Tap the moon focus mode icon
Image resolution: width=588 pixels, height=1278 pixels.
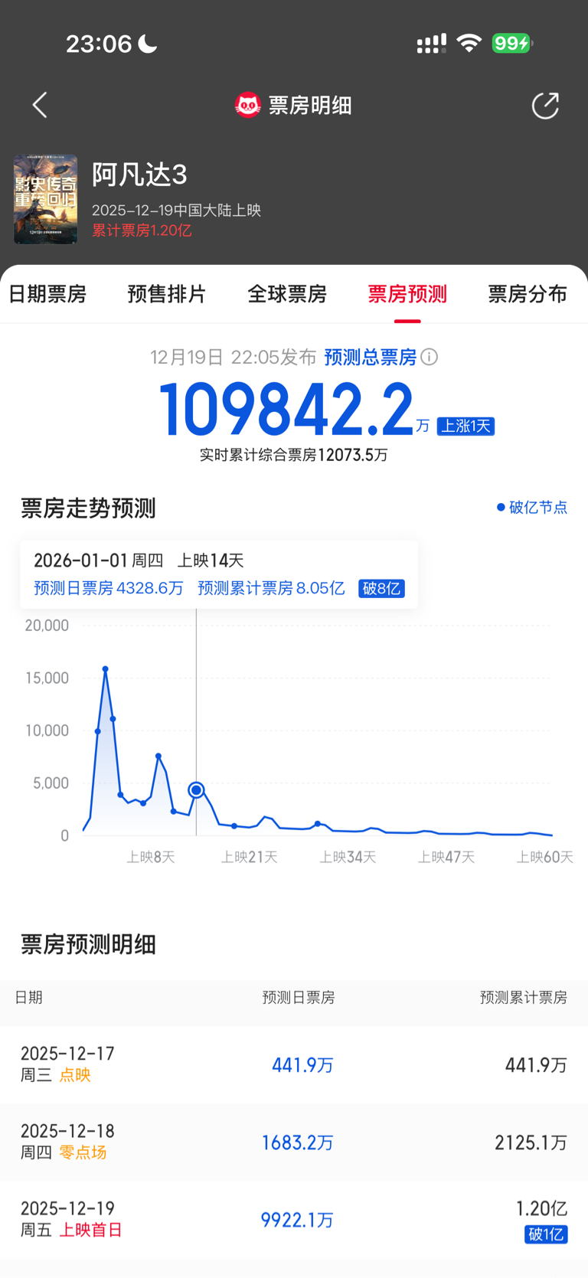[147, 44]
